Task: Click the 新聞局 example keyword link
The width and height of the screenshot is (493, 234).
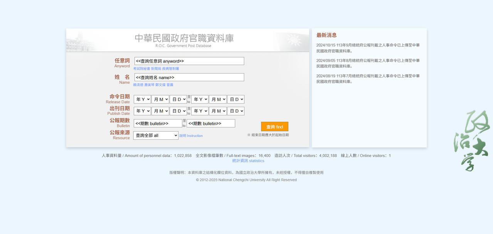Action: tap(156, 69)
